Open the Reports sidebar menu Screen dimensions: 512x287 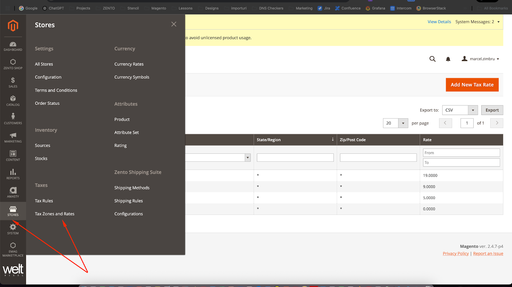pos(13,175)
